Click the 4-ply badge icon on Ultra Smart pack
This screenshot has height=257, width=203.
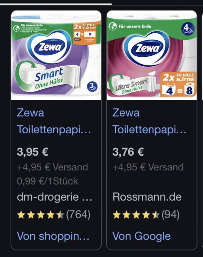[x=188, y=29]
